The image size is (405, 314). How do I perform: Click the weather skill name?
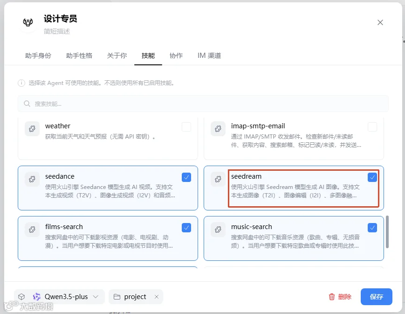(58, 126)
